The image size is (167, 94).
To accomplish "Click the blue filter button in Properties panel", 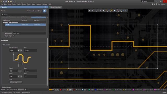I will pos(44,11).
